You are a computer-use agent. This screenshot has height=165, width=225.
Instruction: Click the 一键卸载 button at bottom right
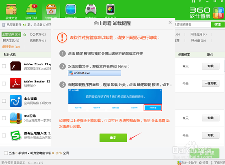(204, 153)
